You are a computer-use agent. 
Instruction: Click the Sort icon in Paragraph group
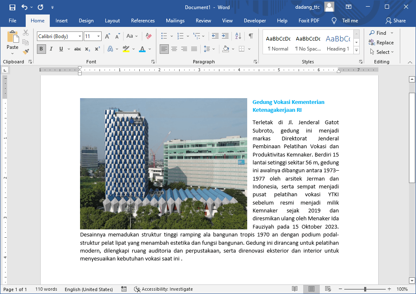tap(238, 36)
